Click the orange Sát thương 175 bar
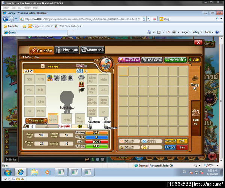 (x=97, y=133)
